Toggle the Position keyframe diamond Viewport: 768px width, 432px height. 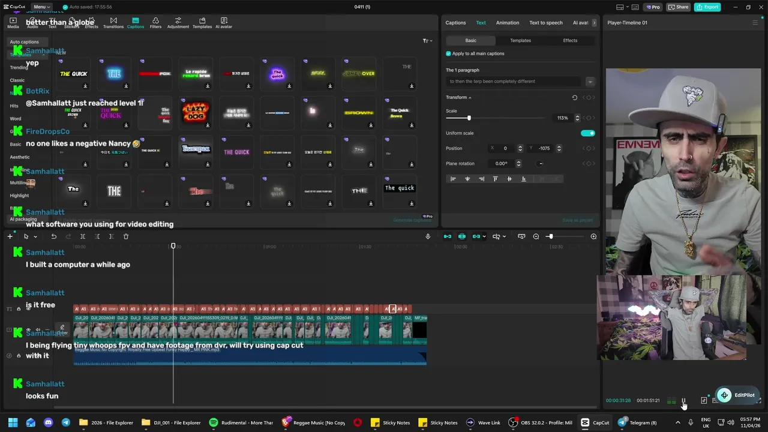(x=589, y=148)
